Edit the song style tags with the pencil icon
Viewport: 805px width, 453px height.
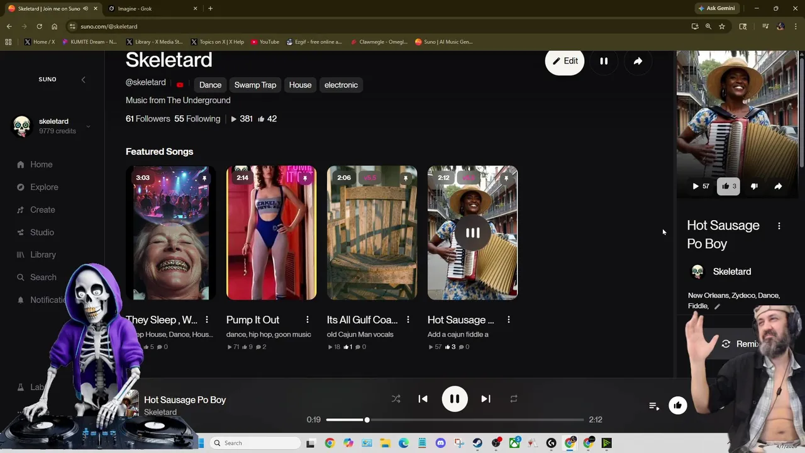717,306
